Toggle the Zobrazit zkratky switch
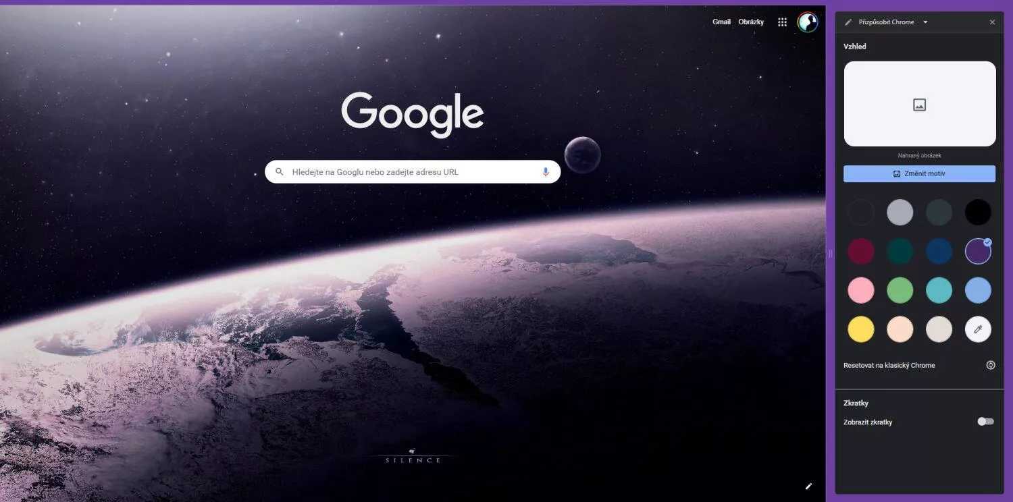 pyautogui.click(x=986, y=422)
